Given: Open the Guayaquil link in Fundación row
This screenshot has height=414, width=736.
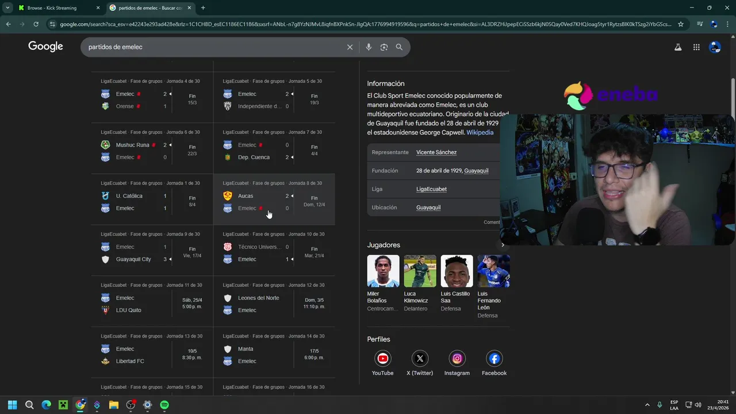Looking at the screenshot, I should (476, 171).
